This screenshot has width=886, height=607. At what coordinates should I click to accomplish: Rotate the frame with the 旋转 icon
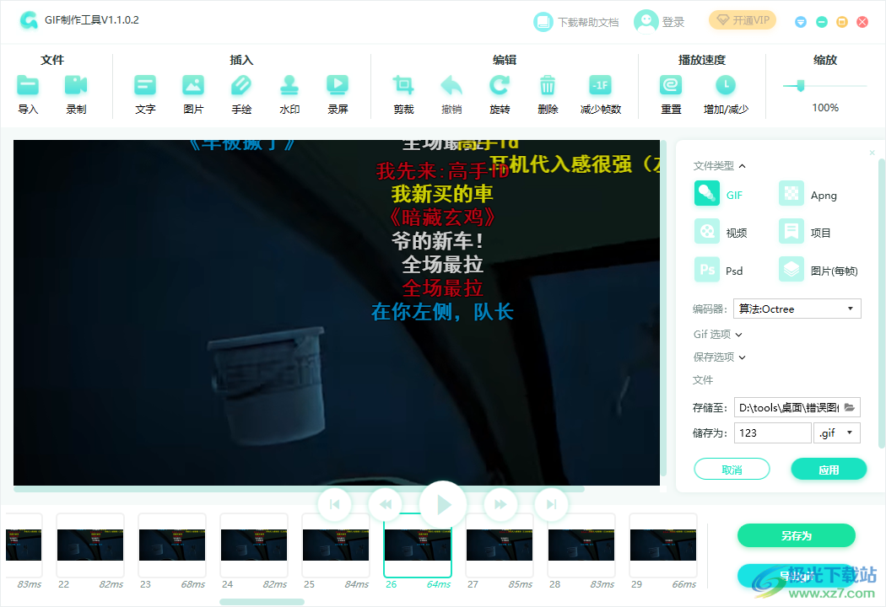[500, 85]
